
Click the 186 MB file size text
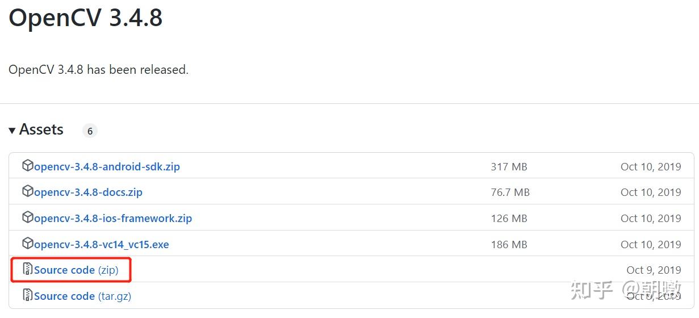(x=509, y=245)
